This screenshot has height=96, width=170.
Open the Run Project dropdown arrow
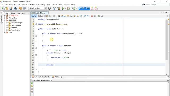[66, 8]
